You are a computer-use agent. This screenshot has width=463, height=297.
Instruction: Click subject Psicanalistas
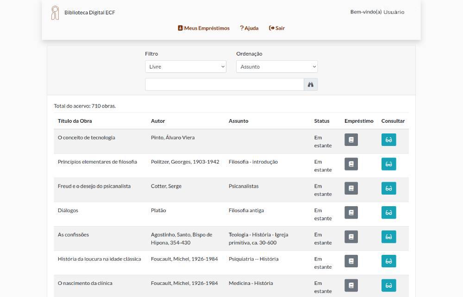point(244,186)
